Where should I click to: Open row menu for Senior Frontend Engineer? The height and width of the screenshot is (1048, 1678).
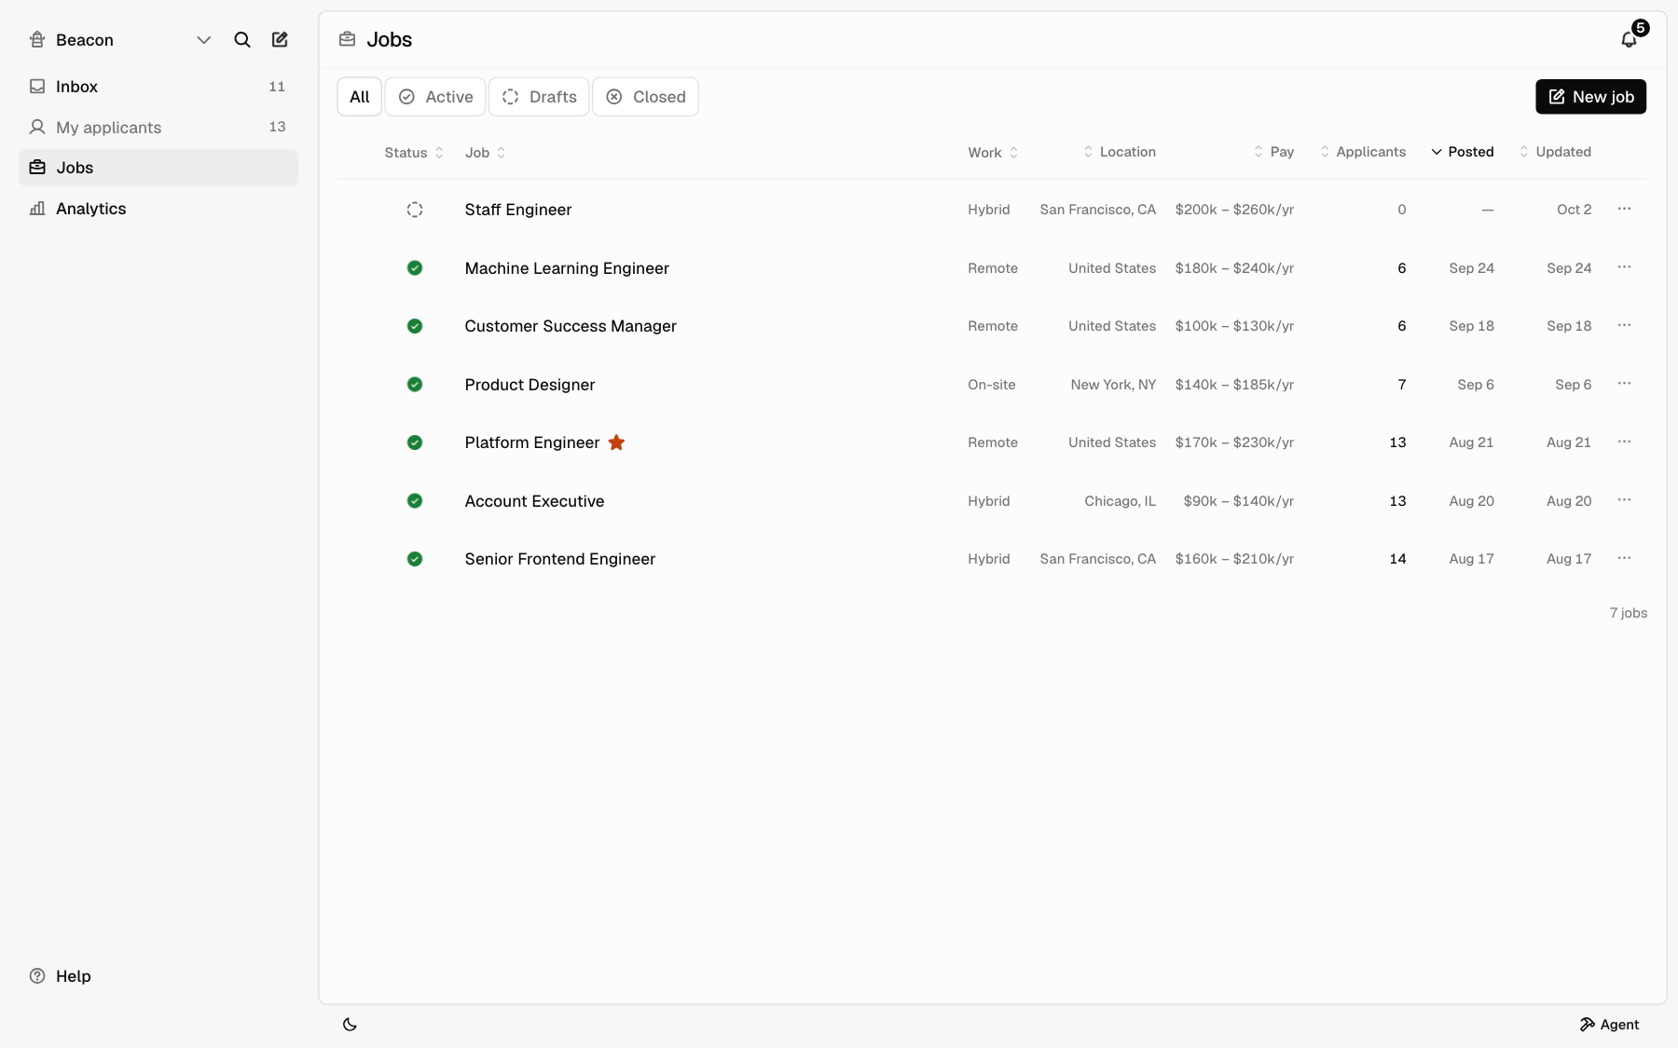[x=1624, y=558]
